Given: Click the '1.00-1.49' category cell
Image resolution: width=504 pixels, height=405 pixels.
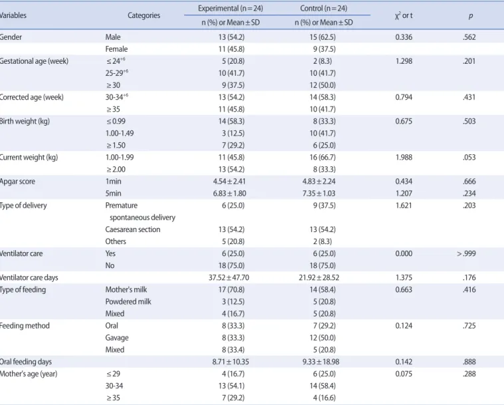Looking at the screenshot, I should coord(120,133).
